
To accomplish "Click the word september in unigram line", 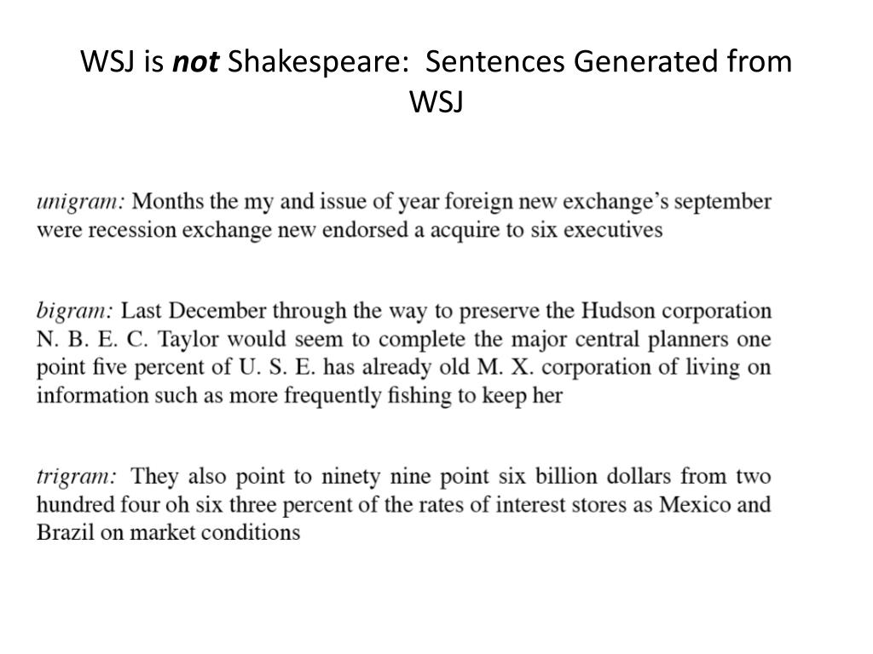I will pos(723,203).
